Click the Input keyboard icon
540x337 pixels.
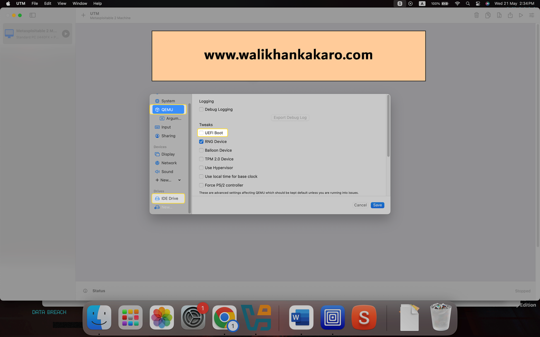[x=157, y=127]
